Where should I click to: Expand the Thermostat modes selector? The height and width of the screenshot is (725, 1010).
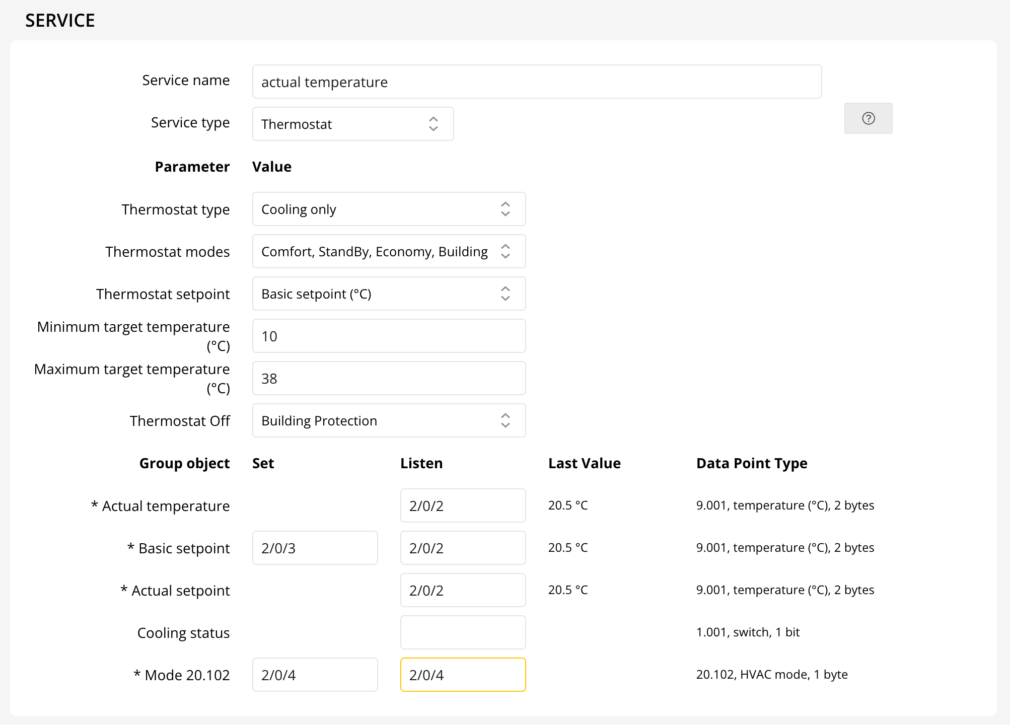point(388,251)
